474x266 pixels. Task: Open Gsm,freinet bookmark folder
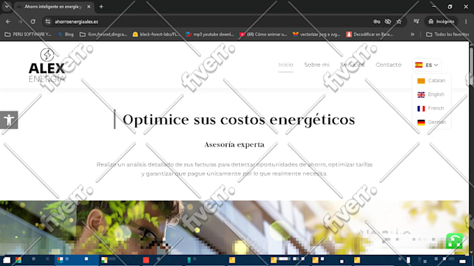(x=103, y=34)
